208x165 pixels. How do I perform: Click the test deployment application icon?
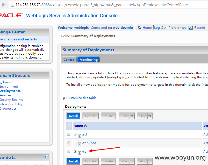click(x=80, y=135)
